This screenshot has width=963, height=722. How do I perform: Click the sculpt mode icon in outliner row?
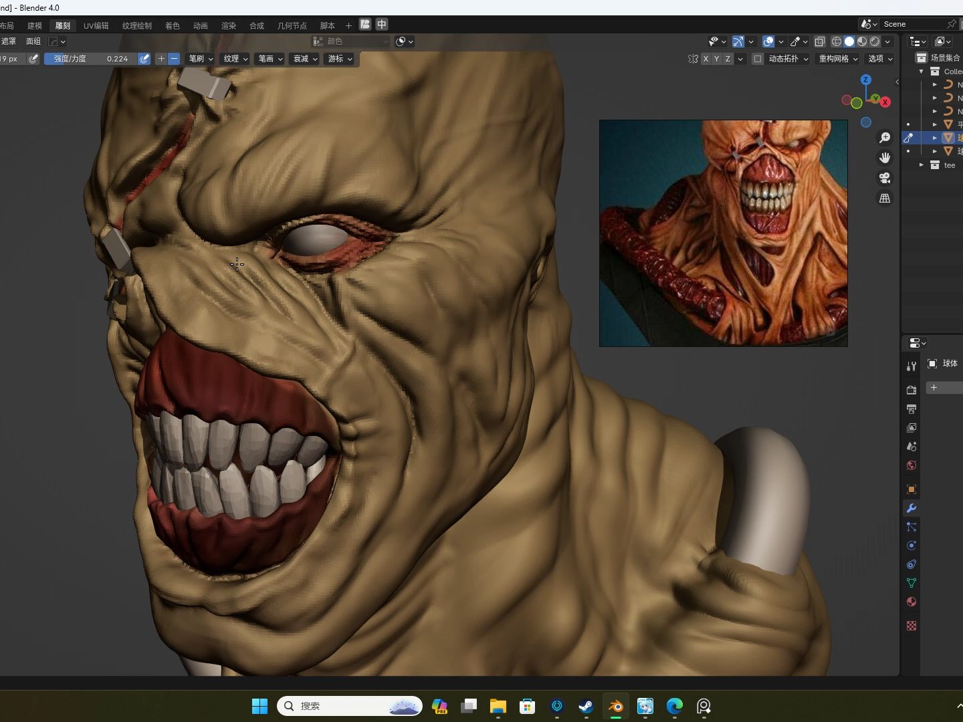908,138
